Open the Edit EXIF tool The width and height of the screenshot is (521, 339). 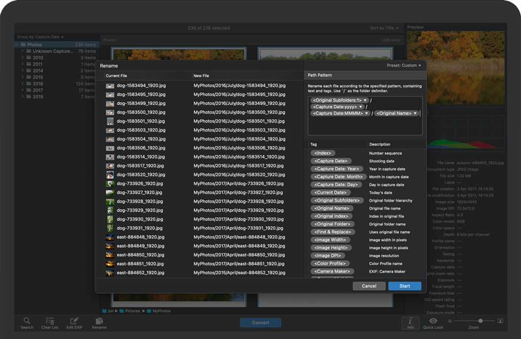(74, 321)
